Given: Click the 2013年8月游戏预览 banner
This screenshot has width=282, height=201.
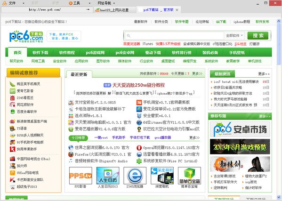Looking at the screenshot, I should [240, 147].
